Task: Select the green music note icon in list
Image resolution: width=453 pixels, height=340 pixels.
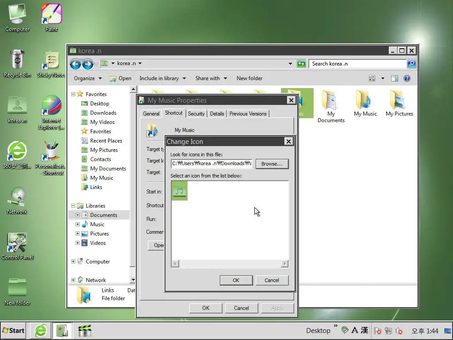Action: point(180,190)
